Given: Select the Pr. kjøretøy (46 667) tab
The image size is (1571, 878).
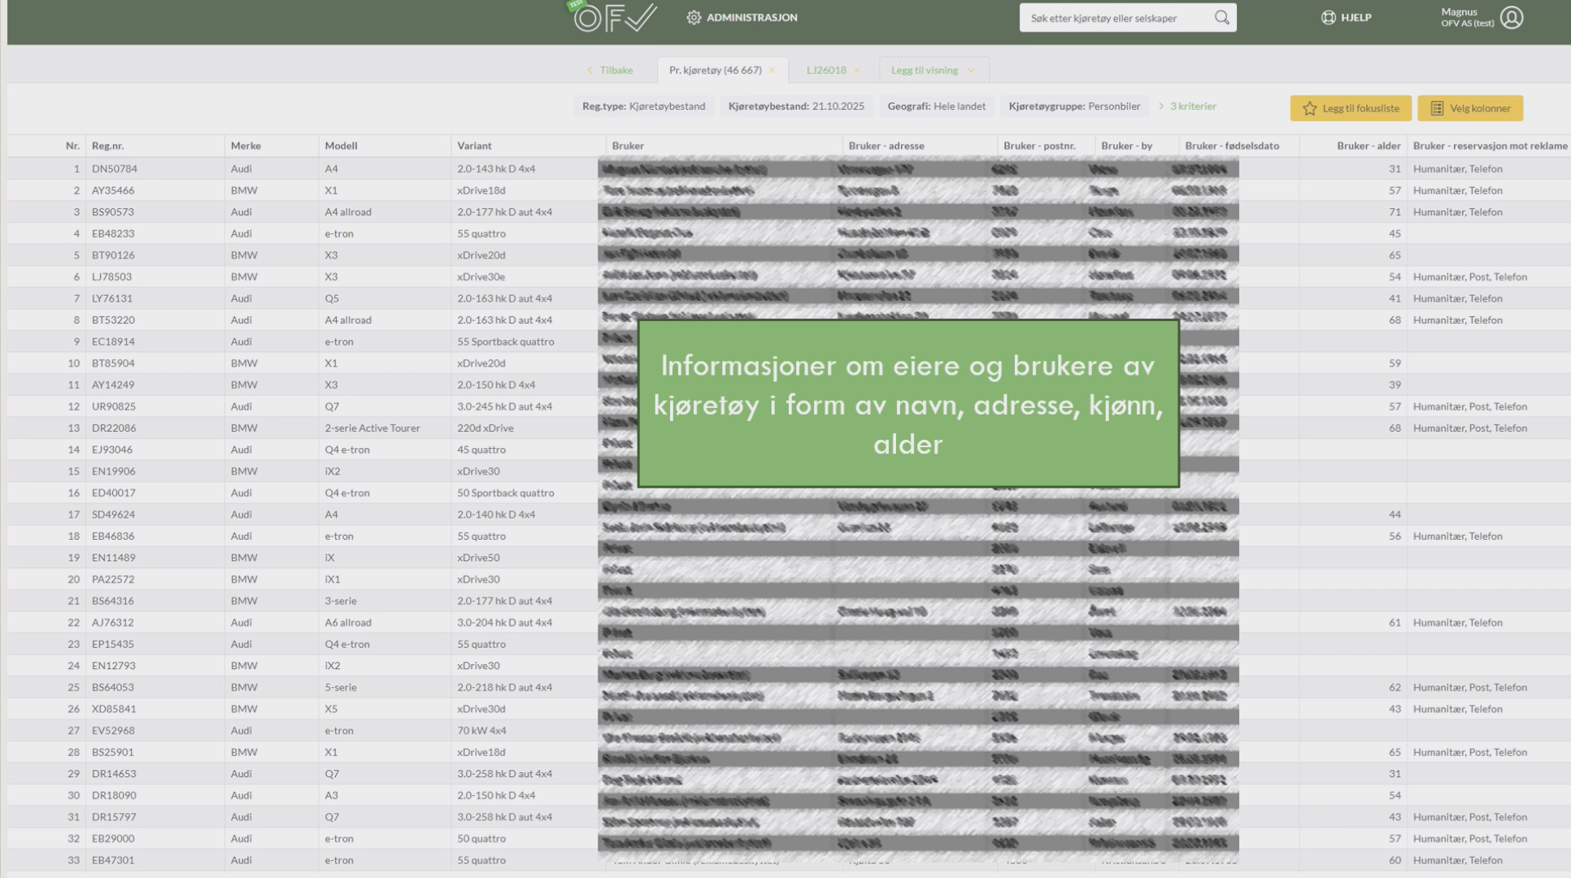Looking at the screenshot, I should click(715, 71).
